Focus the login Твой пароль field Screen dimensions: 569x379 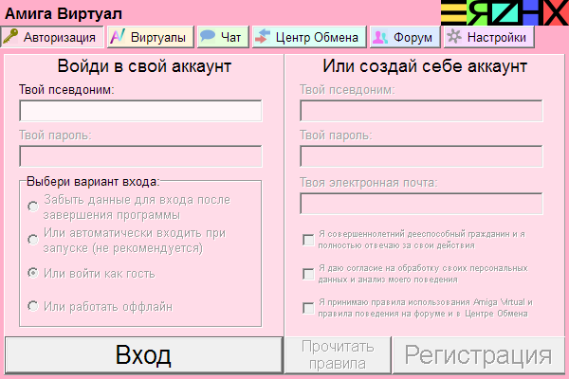pyautogui.click(x=140, y=156)
